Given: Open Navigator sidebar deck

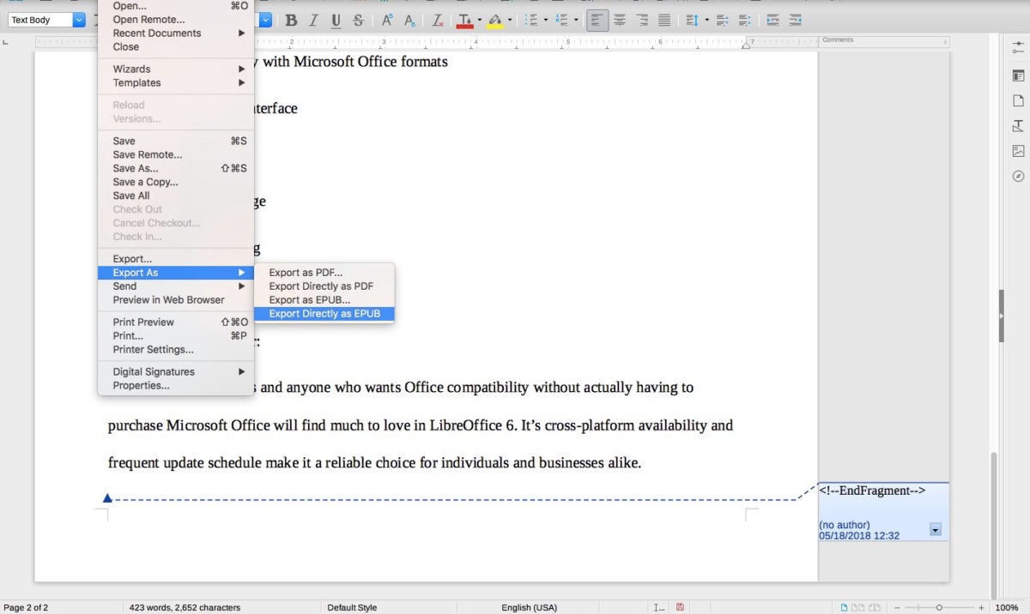Looking at the screenshot, I should click(x=1018, y=176).
